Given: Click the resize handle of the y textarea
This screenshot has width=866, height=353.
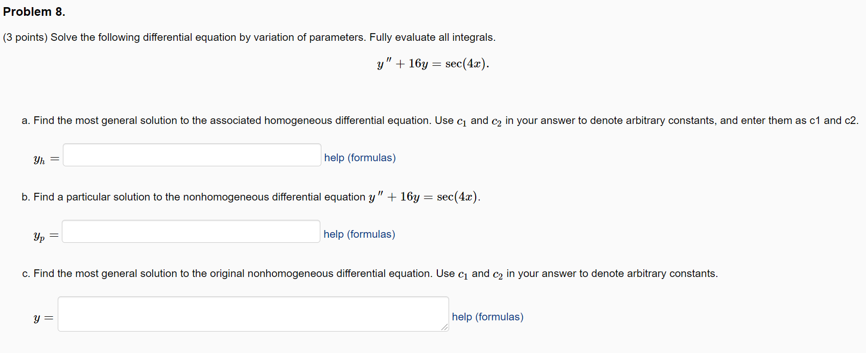Looking at the screenshot, I should [444, 328].
